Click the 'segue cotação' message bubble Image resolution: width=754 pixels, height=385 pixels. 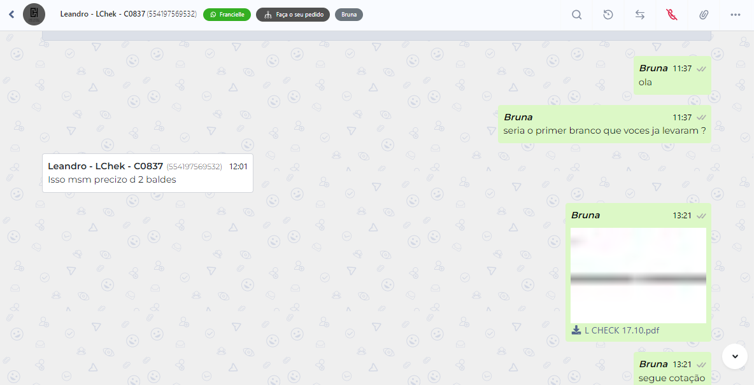click(x=672, y=370)
